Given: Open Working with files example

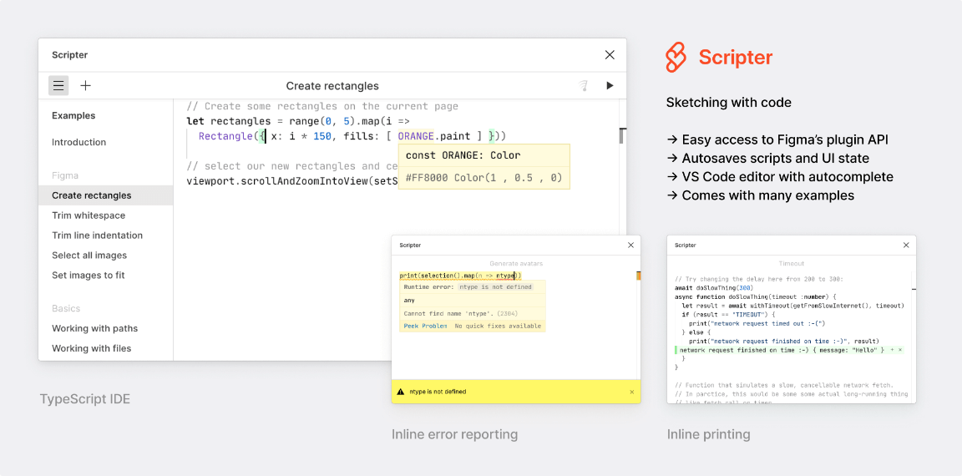Looking at the screenshot, I should (x=91, y=348).
